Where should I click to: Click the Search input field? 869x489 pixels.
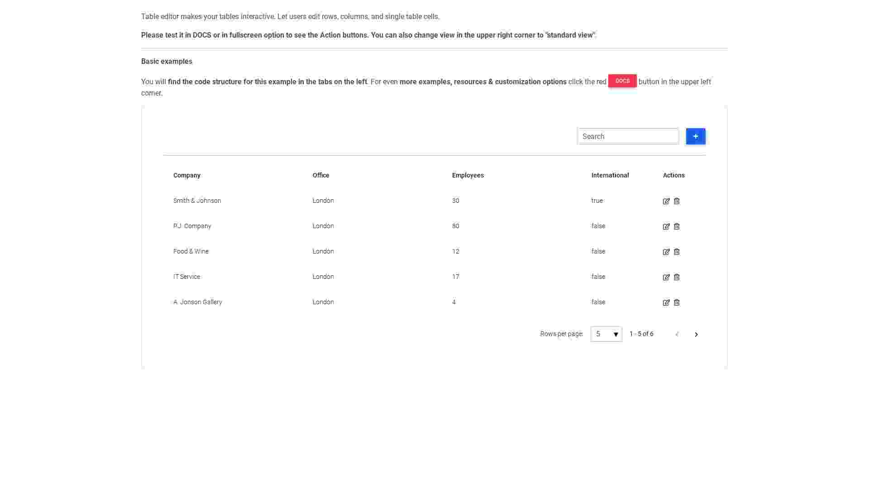click(x=628, y=136)
